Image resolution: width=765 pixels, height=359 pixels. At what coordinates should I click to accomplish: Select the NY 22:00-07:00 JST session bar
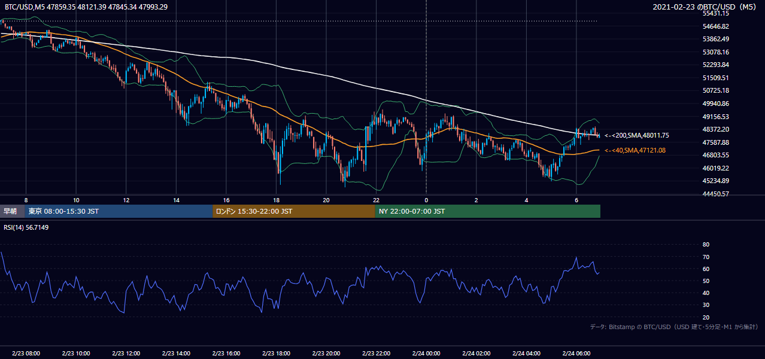pyautogui.click(x=488, y=211)
